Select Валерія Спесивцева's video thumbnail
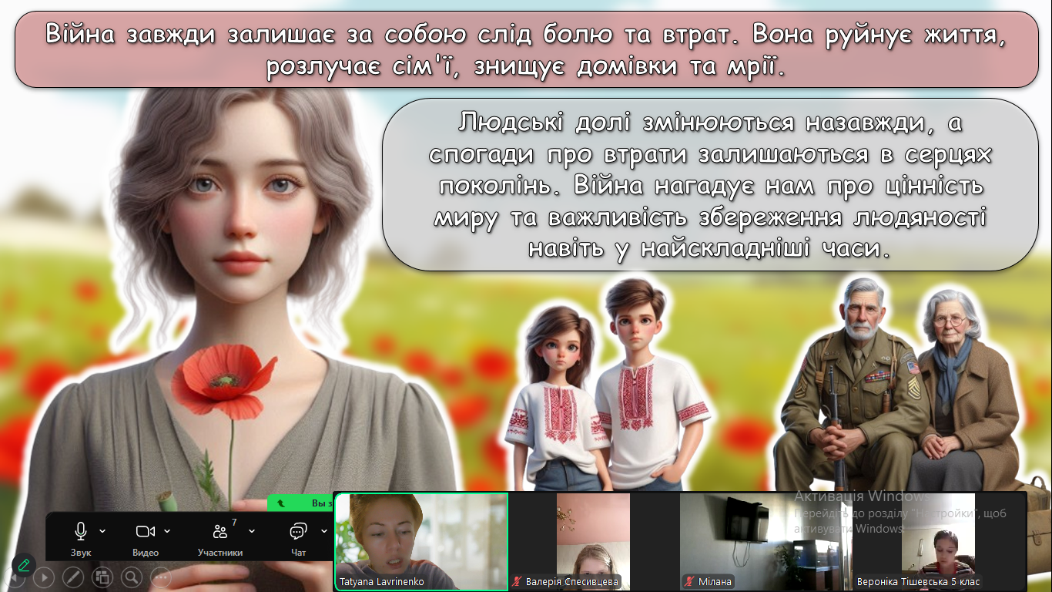This screenshot has height=592, width=1052. [593, 536]
